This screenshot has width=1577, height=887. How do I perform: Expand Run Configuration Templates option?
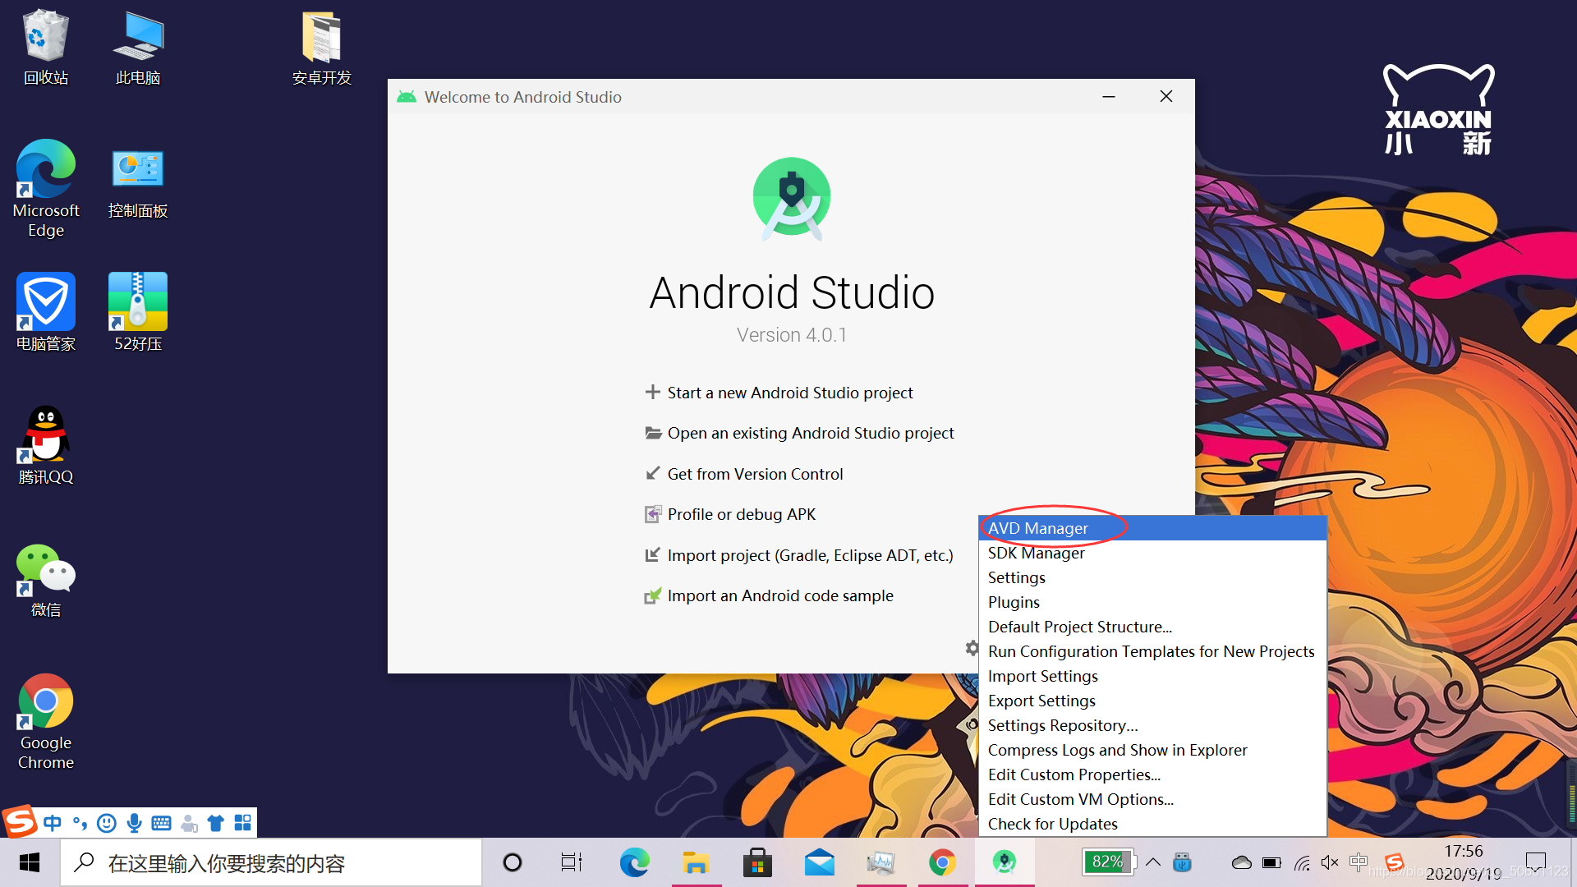point(1152,651)
